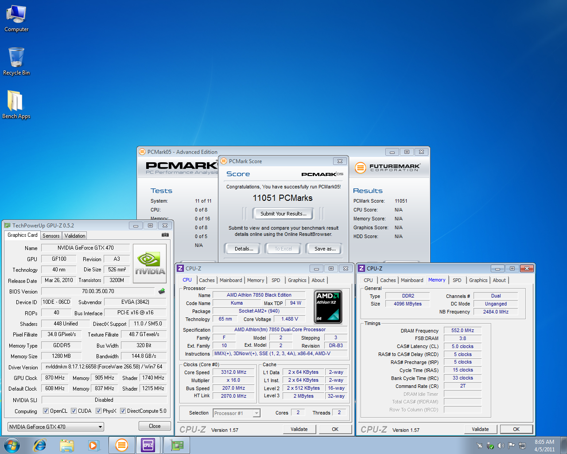Click the GPU-Z Name field GeForce GTX 470
This screenshot has height=454, width=567.
pos(85,248)
